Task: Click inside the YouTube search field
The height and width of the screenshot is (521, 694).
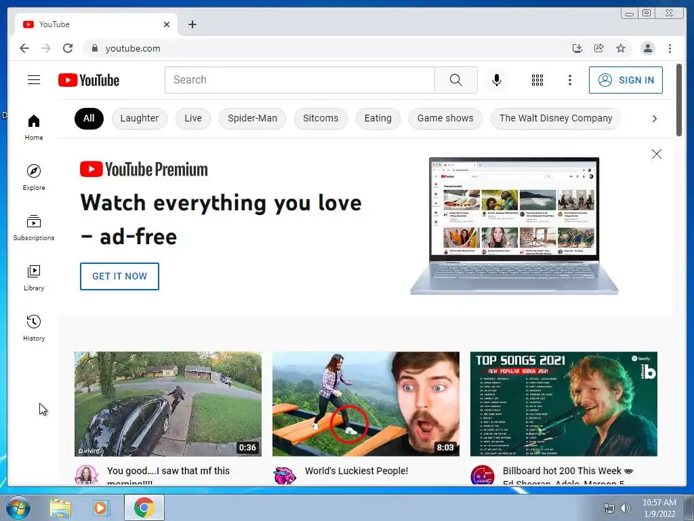Action: coord(300,80)
